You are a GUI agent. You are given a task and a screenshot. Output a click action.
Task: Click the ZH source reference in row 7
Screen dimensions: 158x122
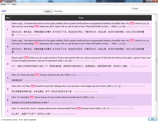click(x=64, y=114)
